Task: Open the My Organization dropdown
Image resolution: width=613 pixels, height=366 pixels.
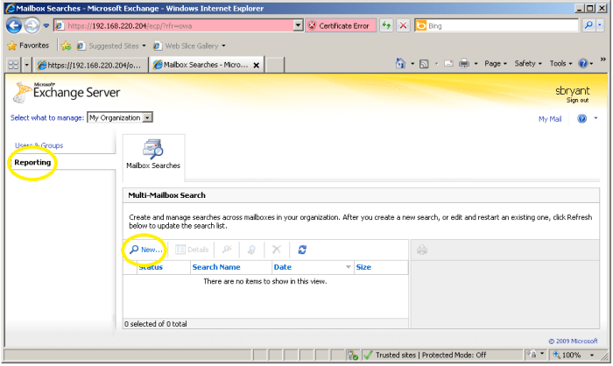Action: click(121, 117)
